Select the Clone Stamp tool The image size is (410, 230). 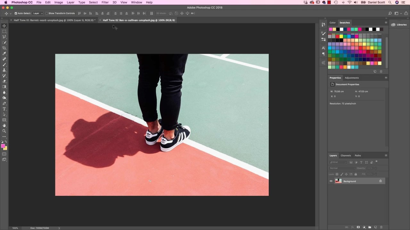pyautogui.click(x=4, y=70)
